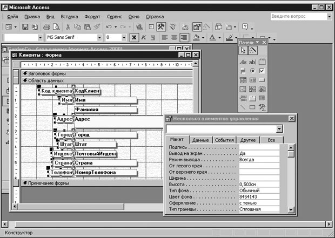
Task: Click the Print icon in the toolbar
Action: coord(46,27)
